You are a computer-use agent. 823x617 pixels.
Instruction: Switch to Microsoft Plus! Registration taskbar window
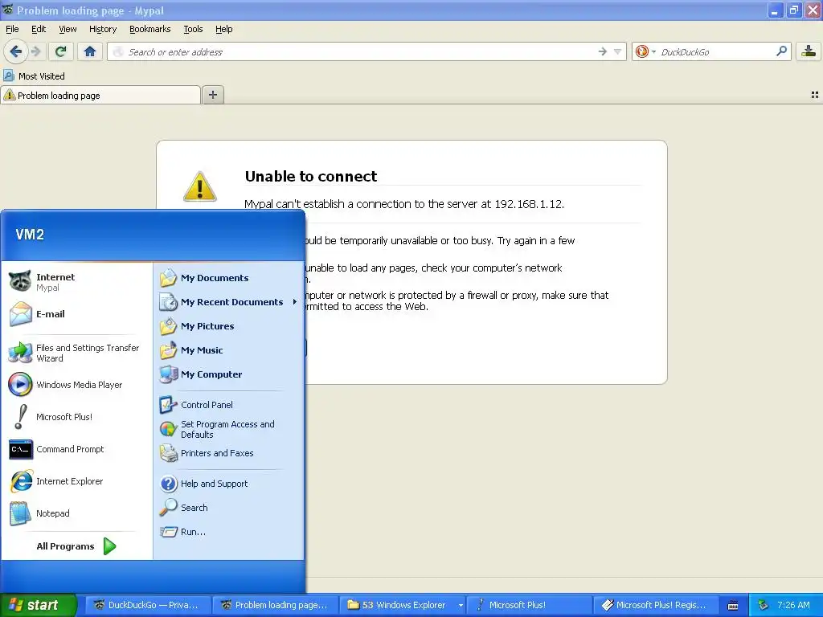tap(657, 605)
